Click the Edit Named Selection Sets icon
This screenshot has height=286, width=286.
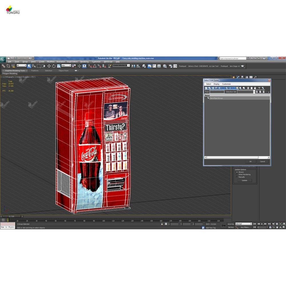click(110, 66)
